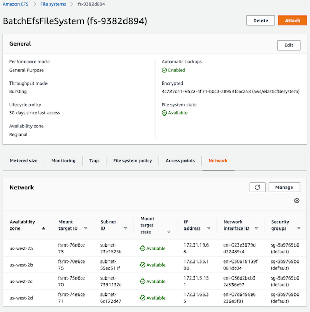310x312 pixels.
Task: Click the General Purpose performance mode value
Action: 26,70
